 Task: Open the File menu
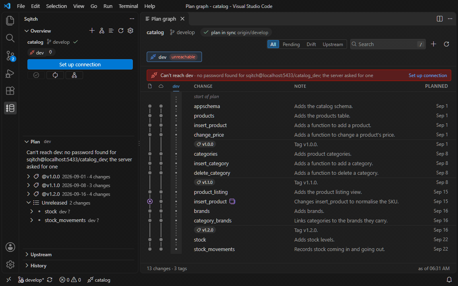21,6
